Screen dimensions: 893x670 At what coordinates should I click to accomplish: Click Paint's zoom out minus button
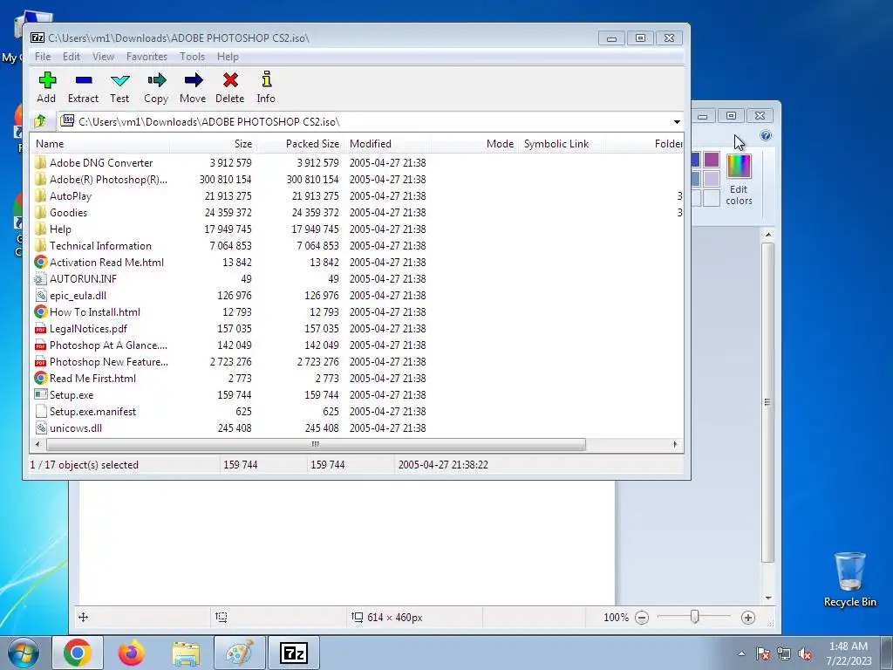(x=642, y=618)
